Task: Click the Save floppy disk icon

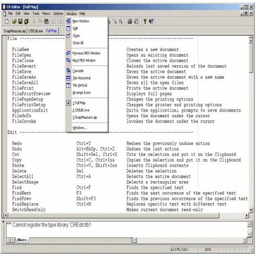Action: coord(21,22)
